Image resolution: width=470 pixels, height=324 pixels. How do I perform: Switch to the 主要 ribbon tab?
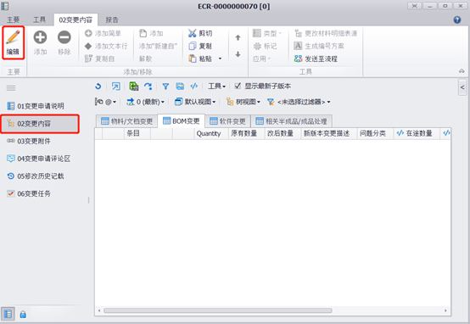click(14, 20)
